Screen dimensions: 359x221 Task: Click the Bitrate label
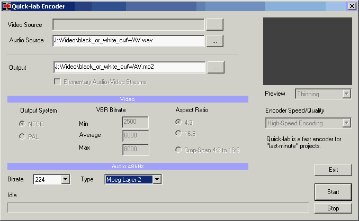pyautogui.click(x=15, y=179)
